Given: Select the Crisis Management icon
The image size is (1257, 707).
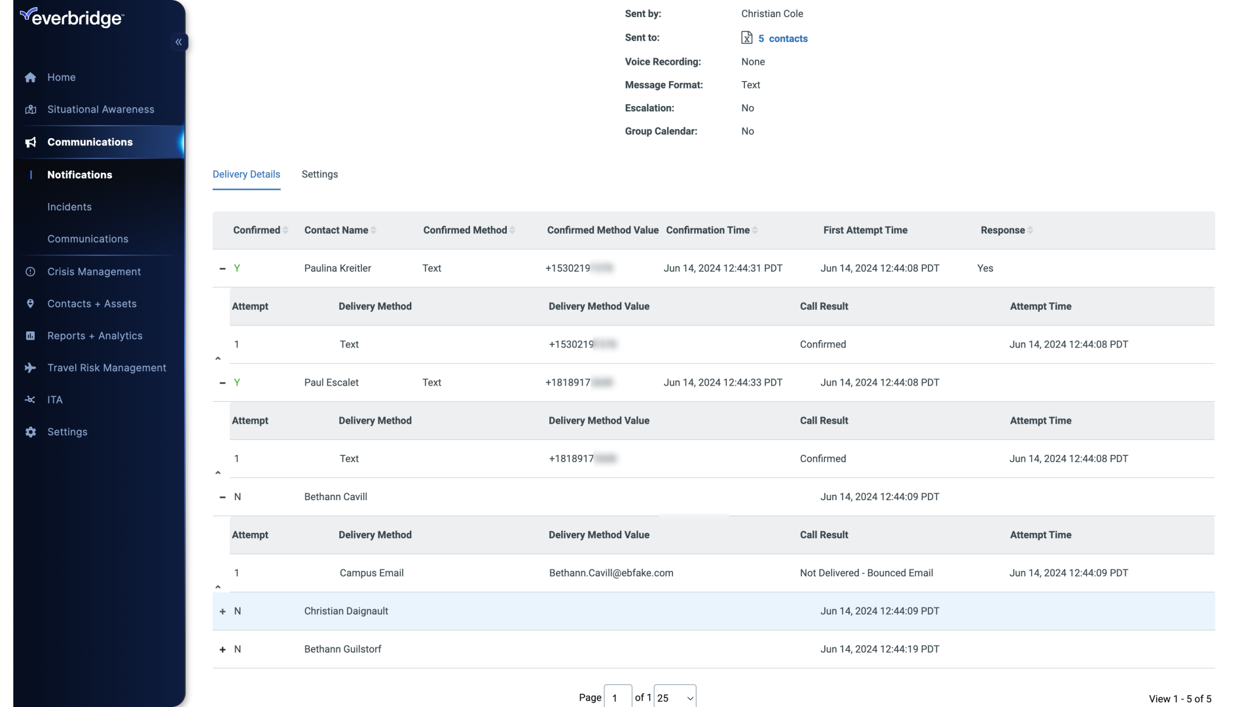Looking at the screenshot, I should pos(30,272).
